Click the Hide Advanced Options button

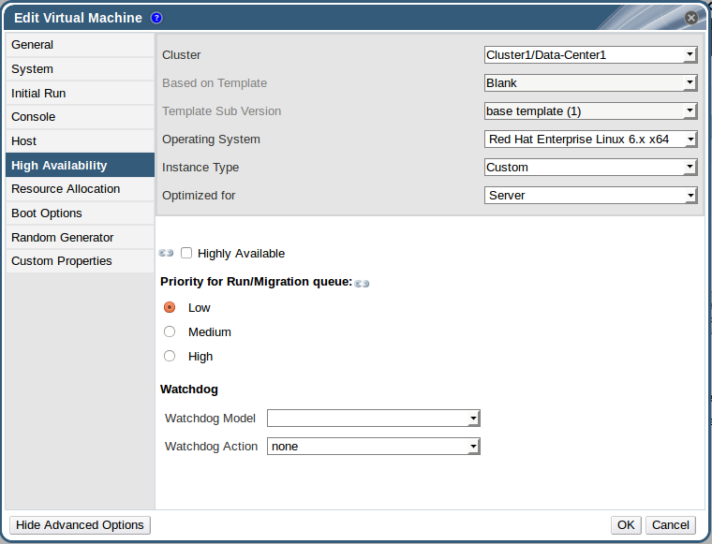[x=80, y=525]
